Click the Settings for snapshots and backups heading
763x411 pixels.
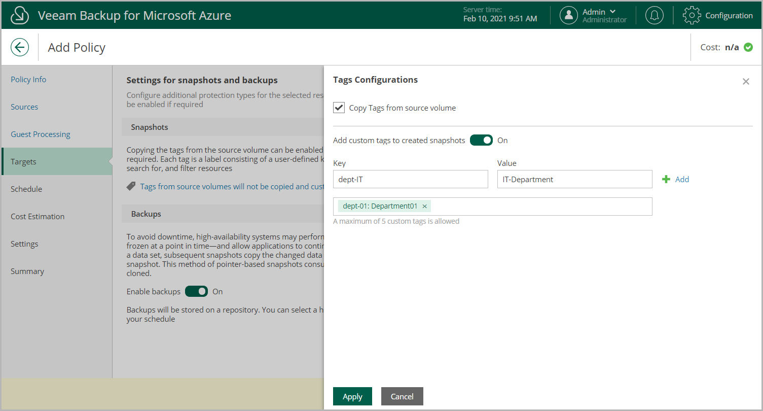tap(202, 80)
